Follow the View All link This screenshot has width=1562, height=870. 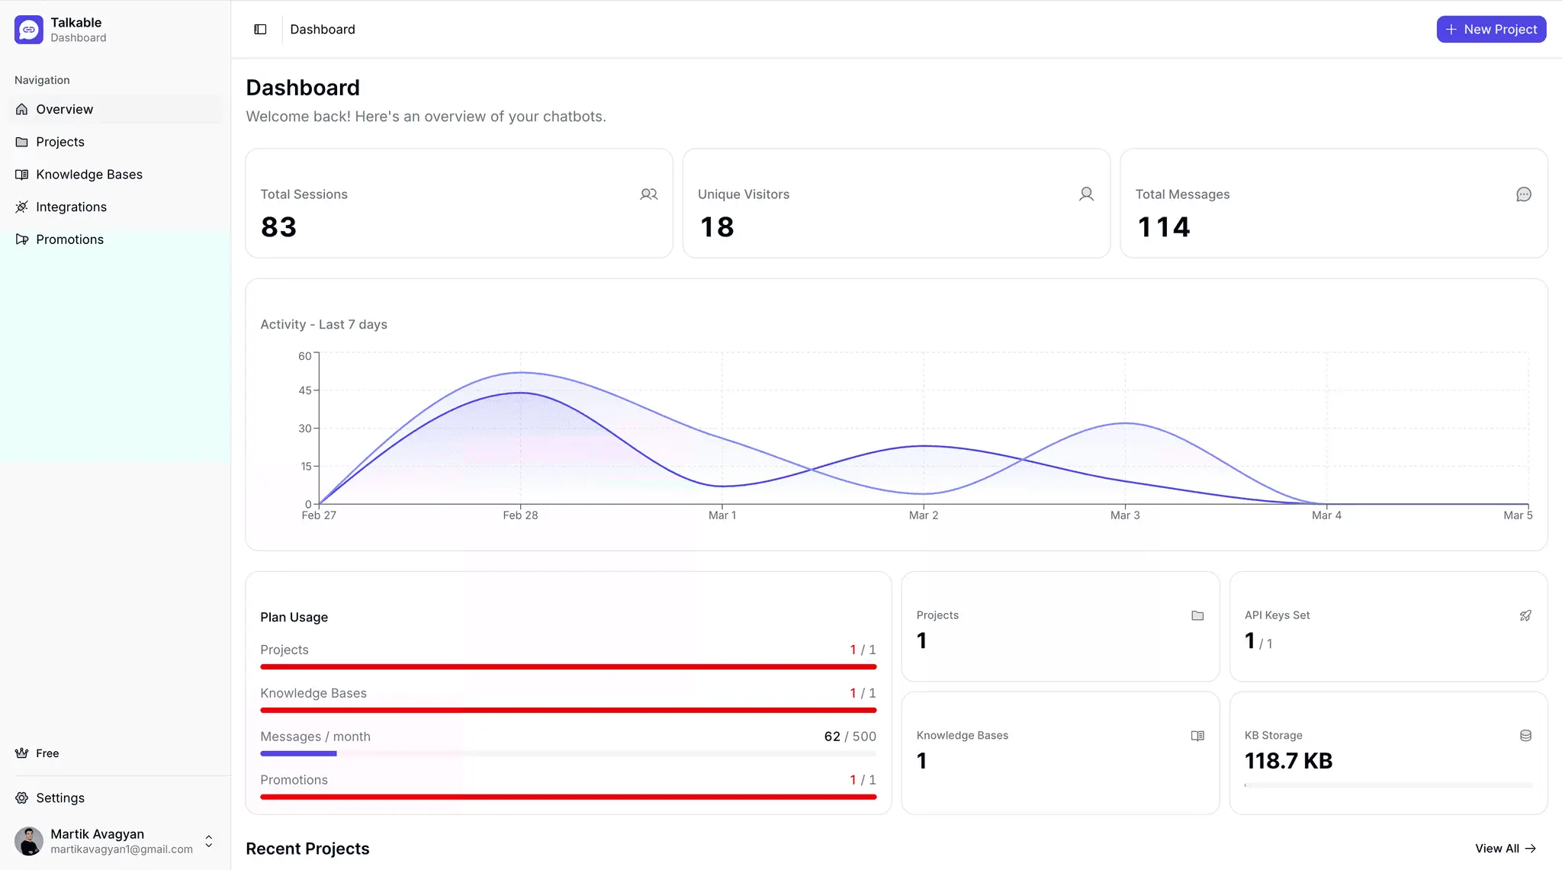coord(1506,849)
